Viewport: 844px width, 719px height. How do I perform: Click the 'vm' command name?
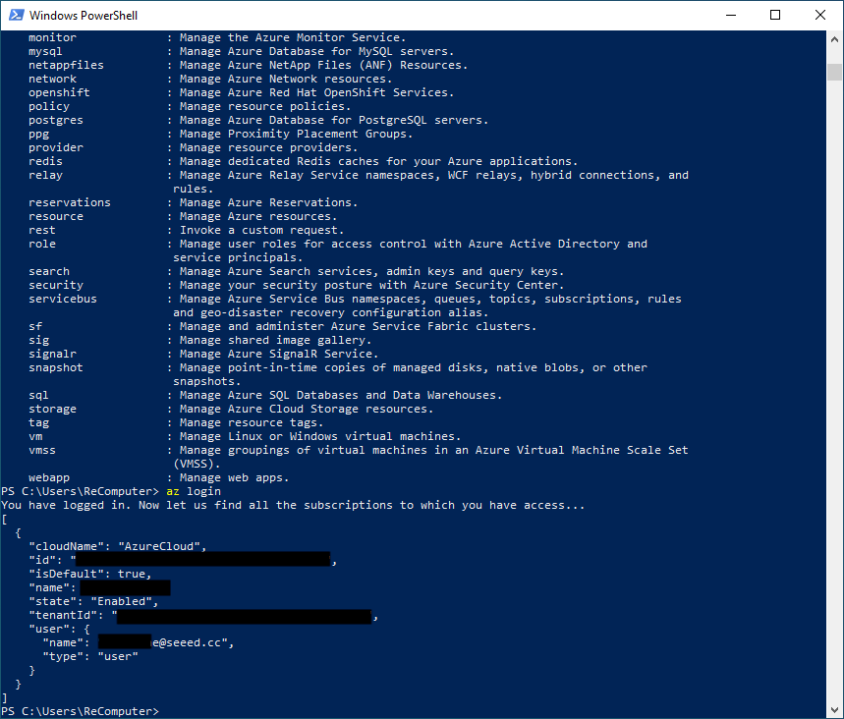click(35, 436)
